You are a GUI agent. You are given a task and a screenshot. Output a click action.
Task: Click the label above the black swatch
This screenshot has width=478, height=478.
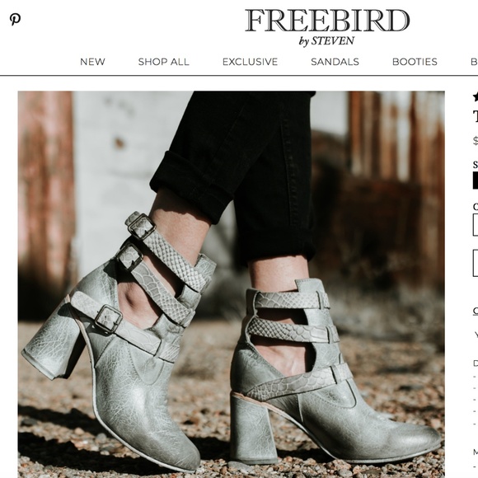(x=476, y=165)
